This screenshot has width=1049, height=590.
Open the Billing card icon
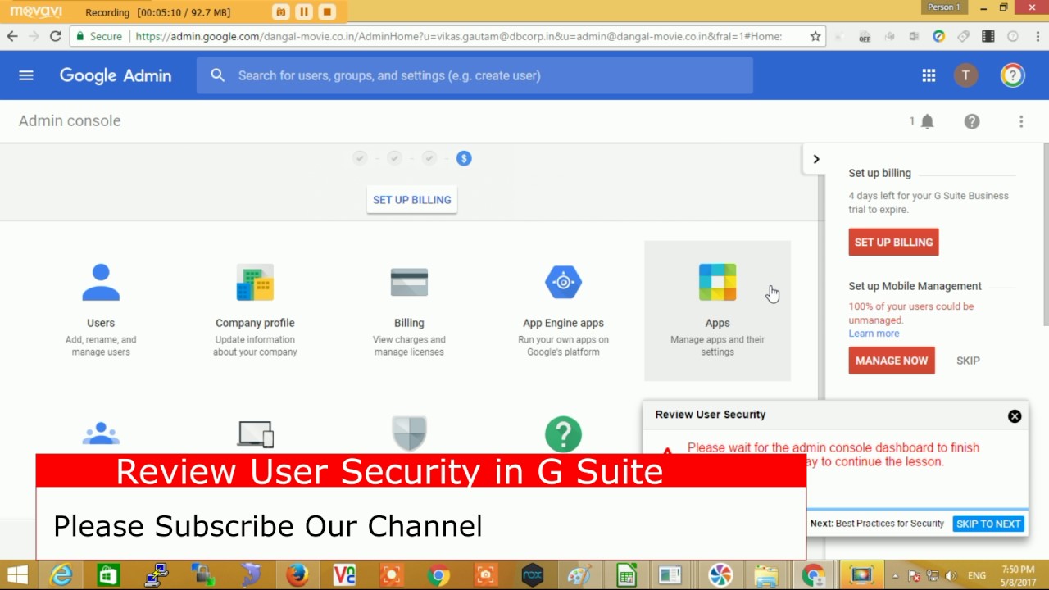click(x=409, y=283)
